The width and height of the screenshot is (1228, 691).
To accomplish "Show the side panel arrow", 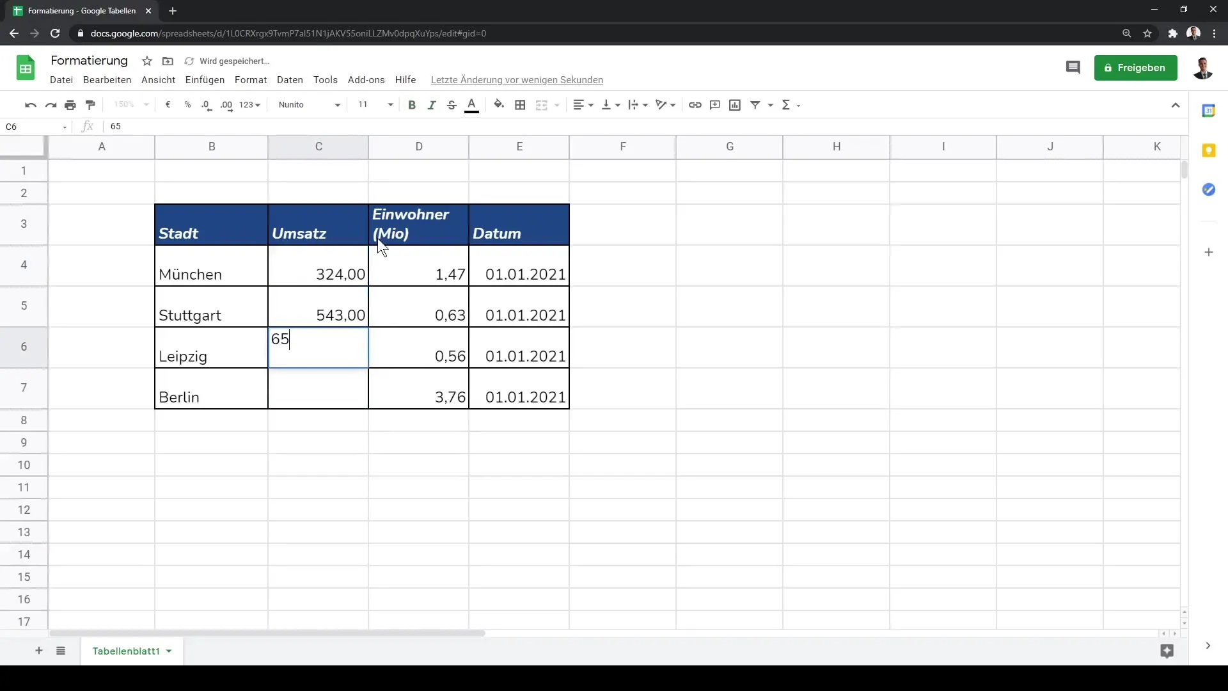I will 1208,646.
